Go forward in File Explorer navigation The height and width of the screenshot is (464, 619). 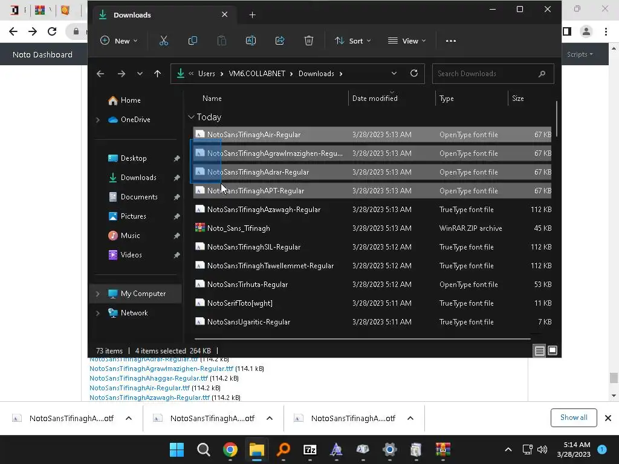[x=121, y=74]
